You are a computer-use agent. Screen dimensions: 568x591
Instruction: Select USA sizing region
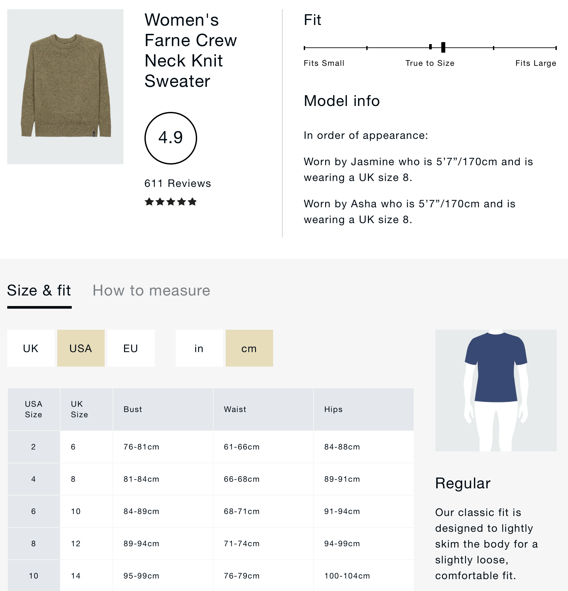pyautogui.click(x=81, y=348)
